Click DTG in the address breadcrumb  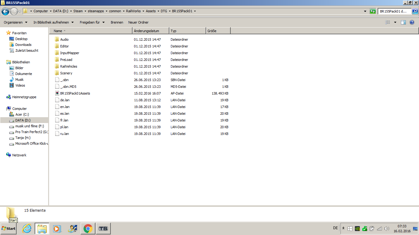[x=164, y=11]
